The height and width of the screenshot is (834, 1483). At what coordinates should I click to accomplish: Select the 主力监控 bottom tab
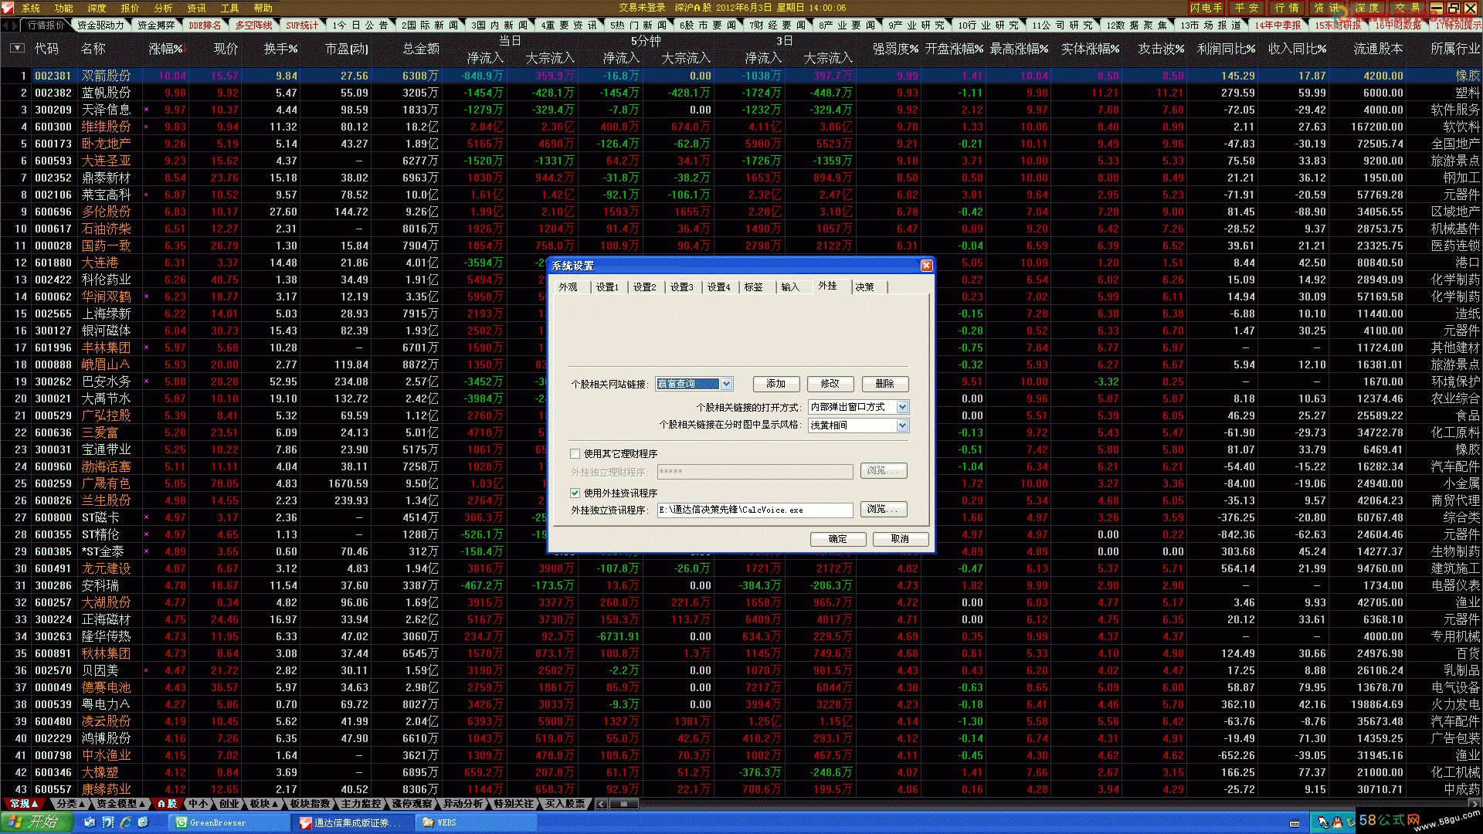[x=361, y=804]
